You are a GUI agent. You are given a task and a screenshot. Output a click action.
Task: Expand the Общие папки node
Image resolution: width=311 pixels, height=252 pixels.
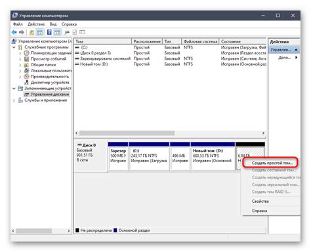(x=20, y=65)
